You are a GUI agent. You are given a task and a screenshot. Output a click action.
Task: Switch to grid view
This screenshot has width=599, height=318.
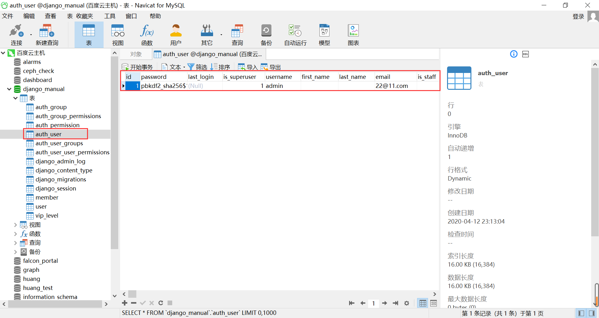[x=423, y=303]
